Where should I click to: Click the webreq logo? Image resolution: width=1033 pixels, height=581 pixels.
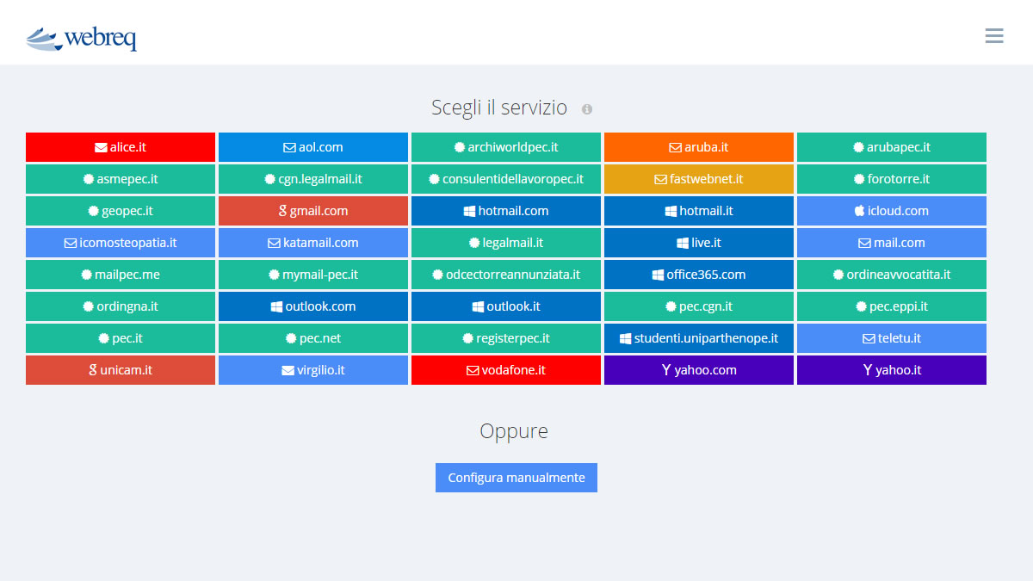click(x=82, y=39)
